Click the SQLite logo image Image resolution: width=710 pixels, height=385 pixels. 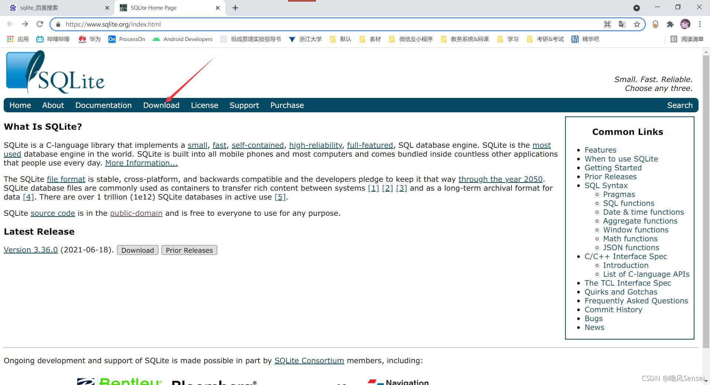point(55,72)
